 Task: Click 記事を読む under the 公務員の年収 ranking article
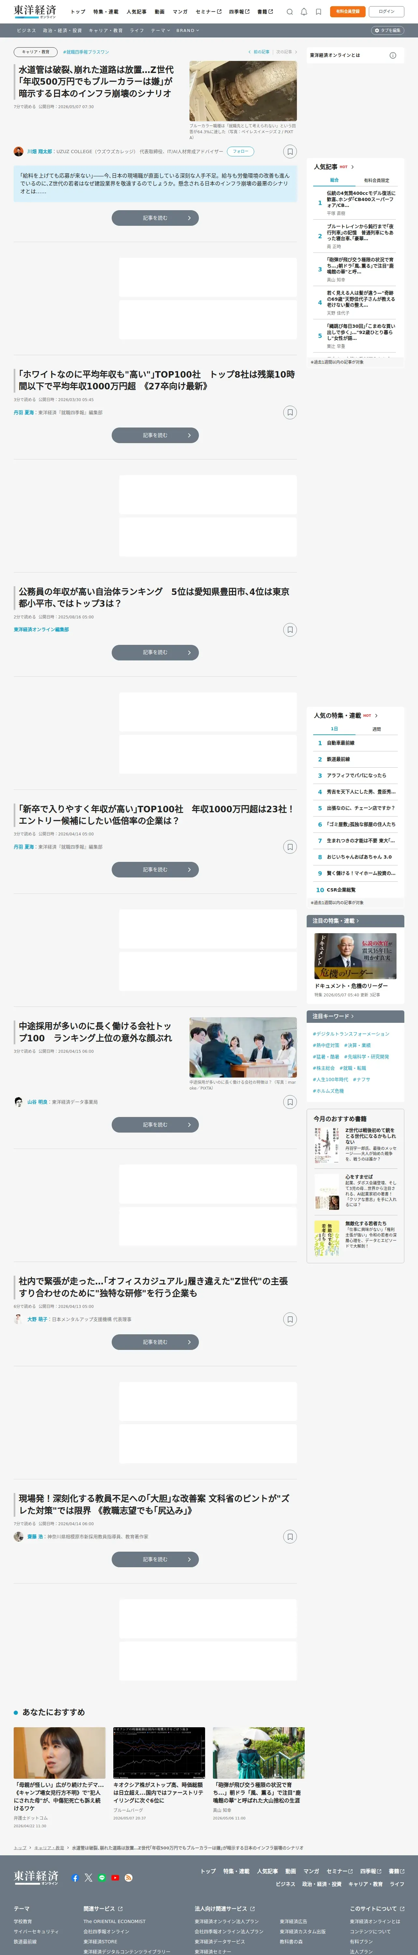pos(156,652)
